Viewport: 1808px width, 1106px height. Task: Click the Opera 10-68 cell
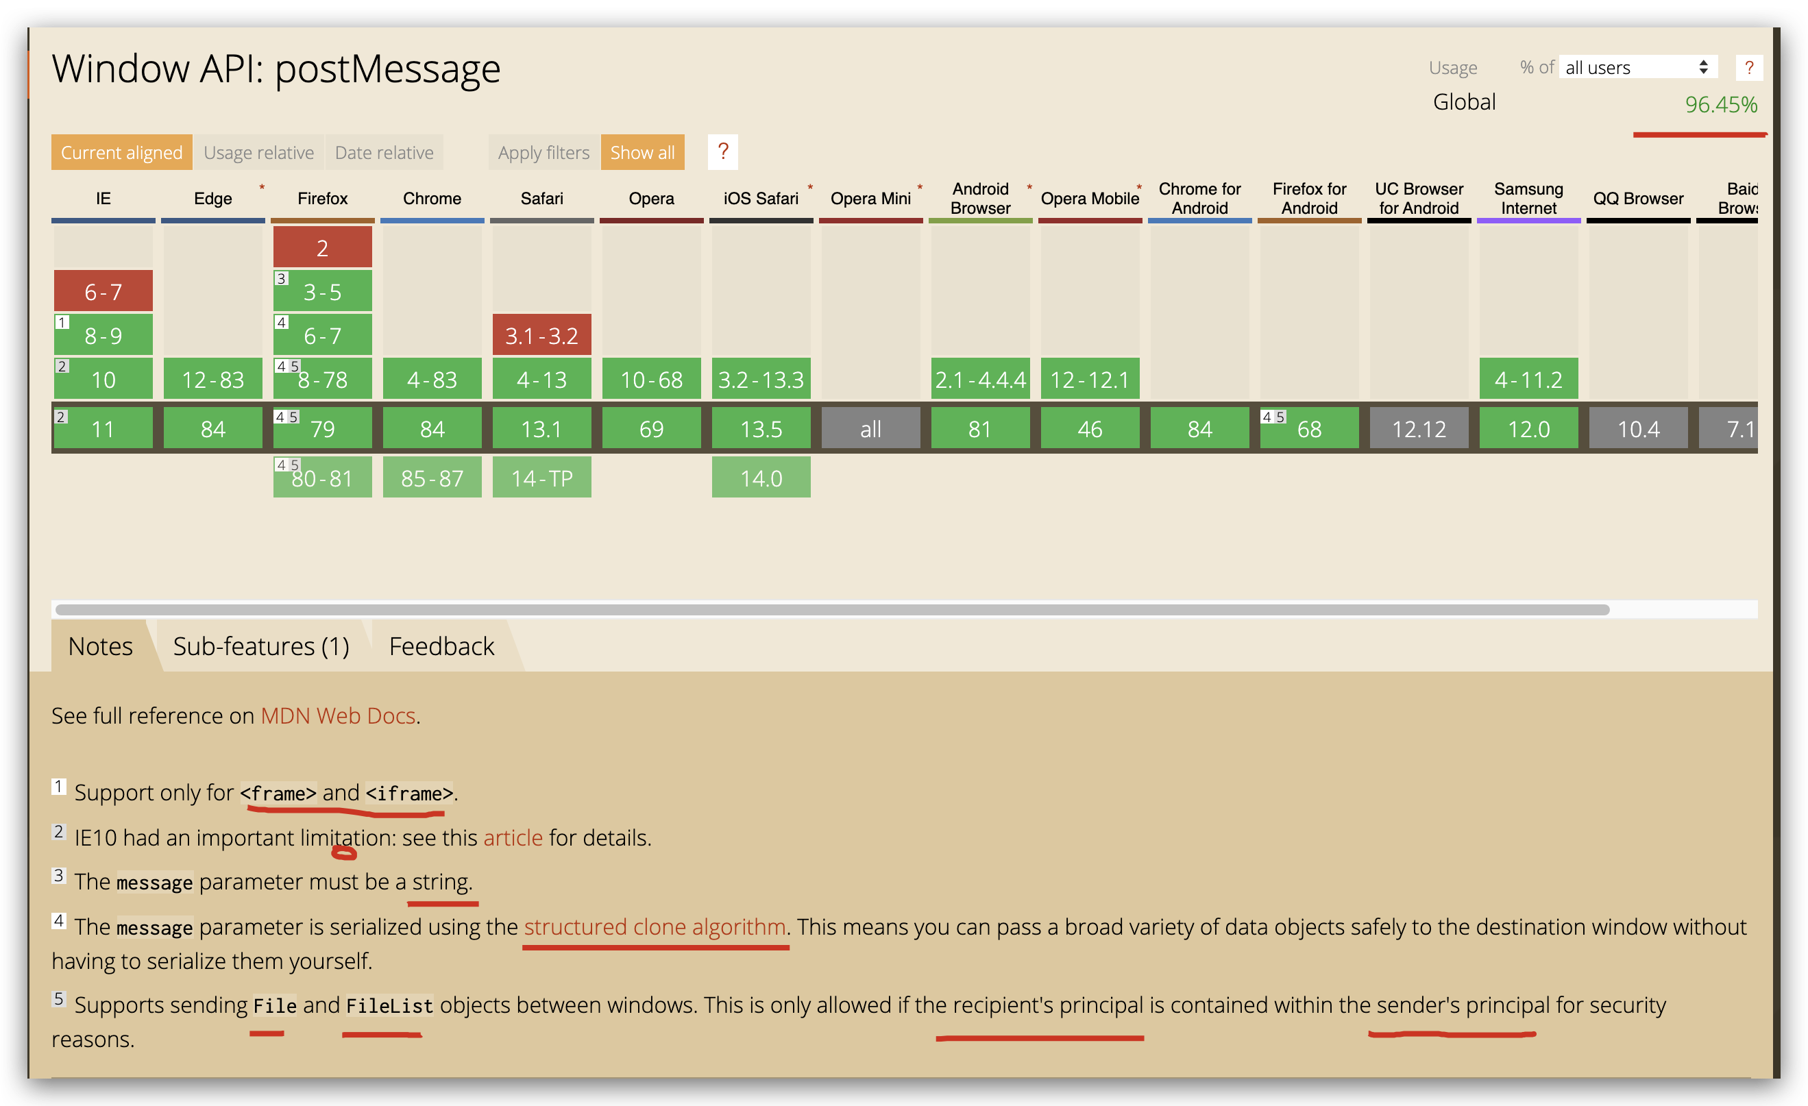click(x=652, y=378)
